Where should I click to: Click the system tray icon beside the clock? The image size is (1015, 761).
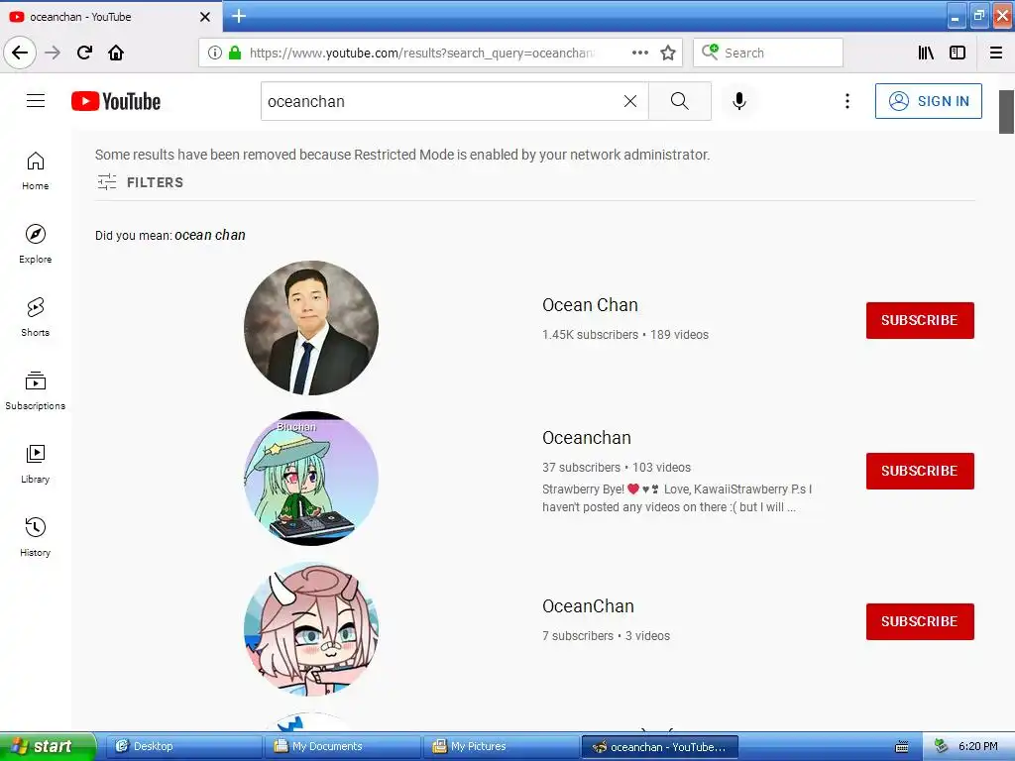pyautogui.click(x=941, y=747)
